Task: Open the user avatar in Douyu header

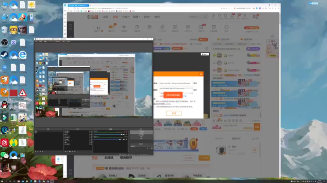Action: coord(256,17)
